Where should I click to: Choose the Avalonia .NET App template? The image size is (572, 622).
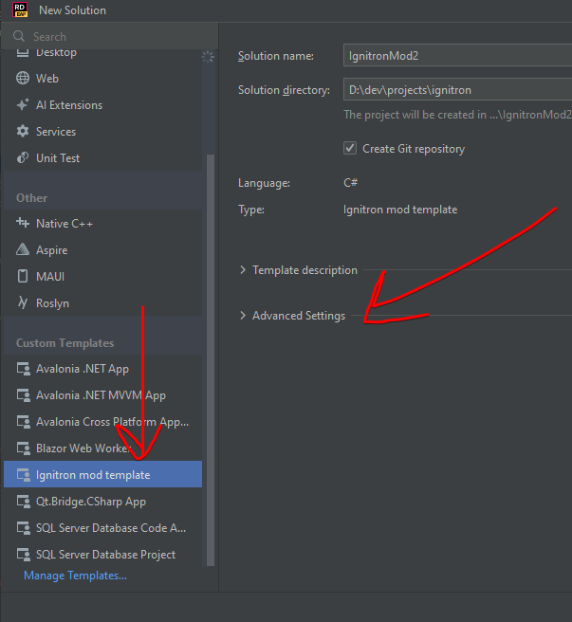tap(102, 369)
